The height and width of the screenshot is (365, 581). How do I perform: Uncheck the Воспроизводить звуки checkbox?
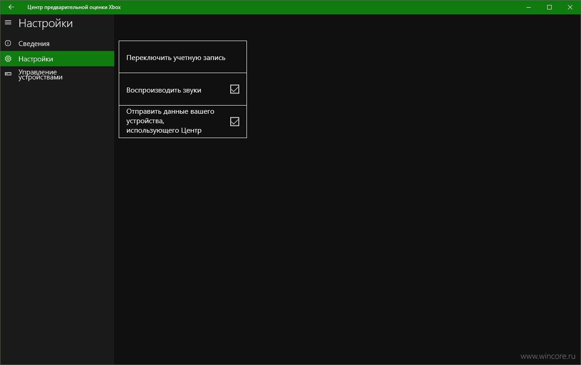pos(235,89)
